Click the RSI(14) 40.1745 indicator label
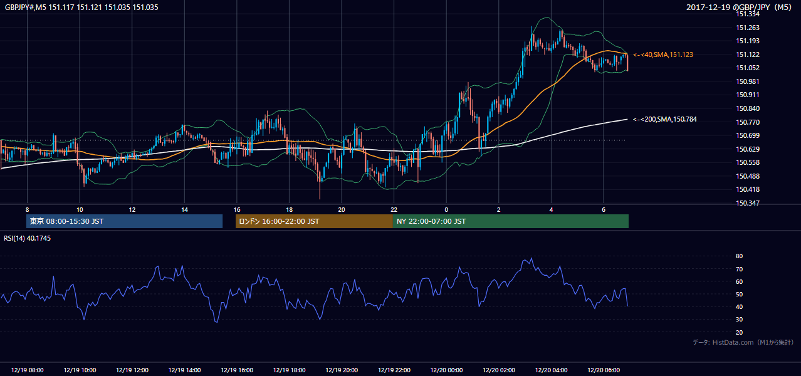 click(27, 238)
